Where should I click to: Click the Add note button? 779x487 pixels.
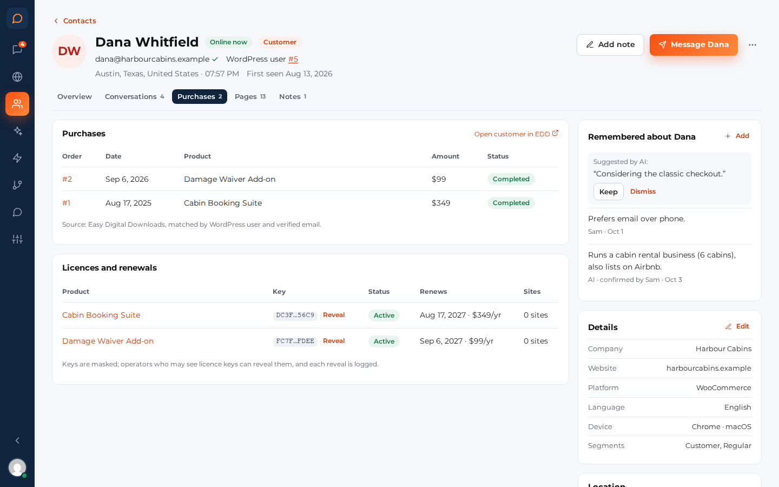tap(610, 45)
